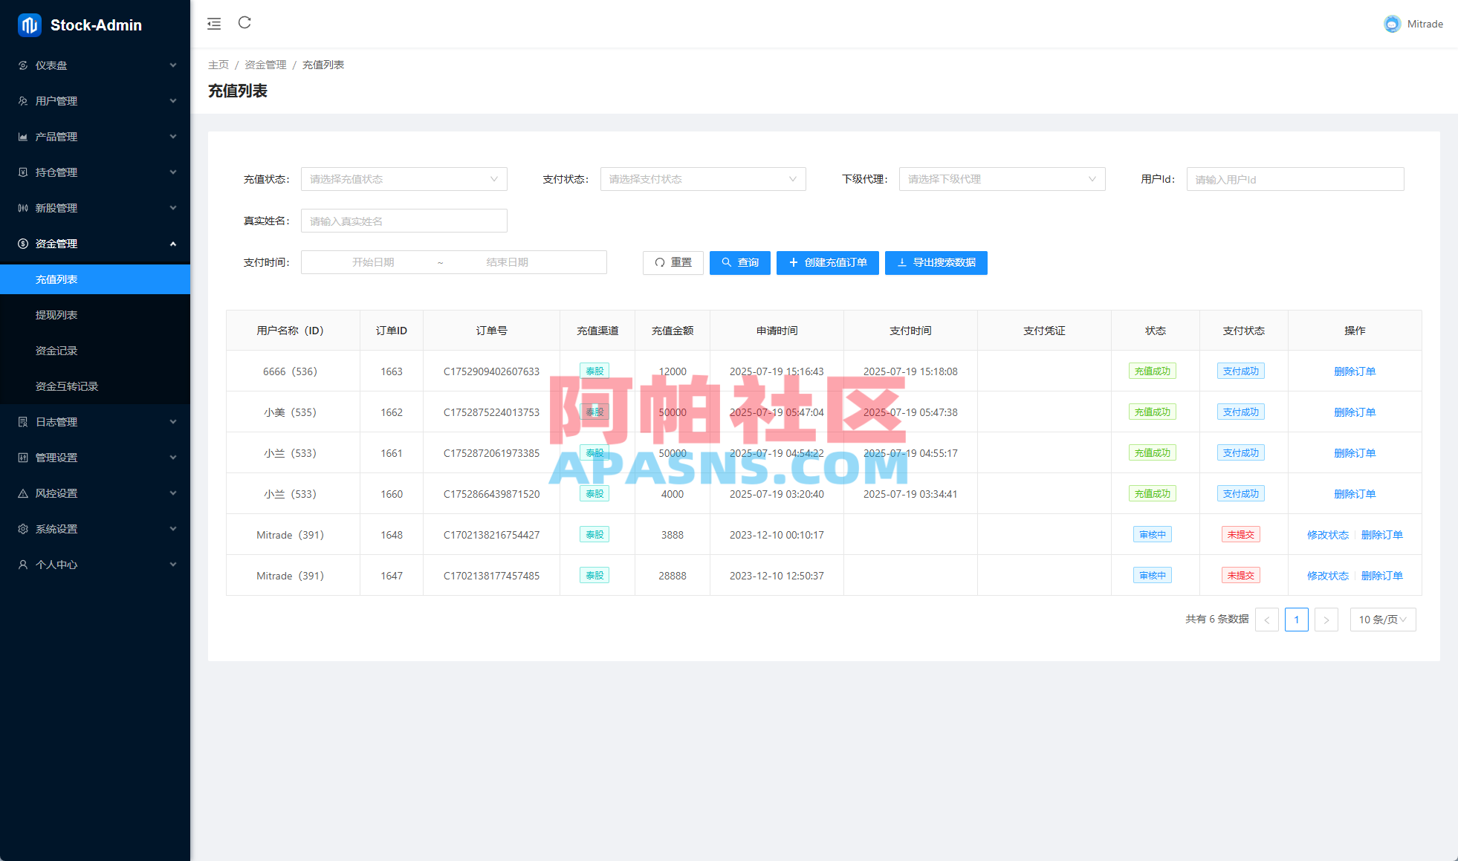1458x861 pixels.
Task: Click the 系统设置 gear icon
Action: click(23, 529)
